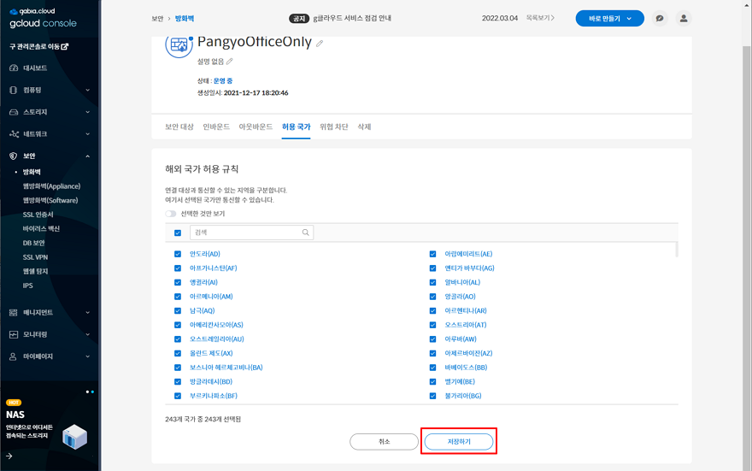Open the chat support icon in header
The width and height of the screenshot is (752, 471).
click(x=660, y=18)
